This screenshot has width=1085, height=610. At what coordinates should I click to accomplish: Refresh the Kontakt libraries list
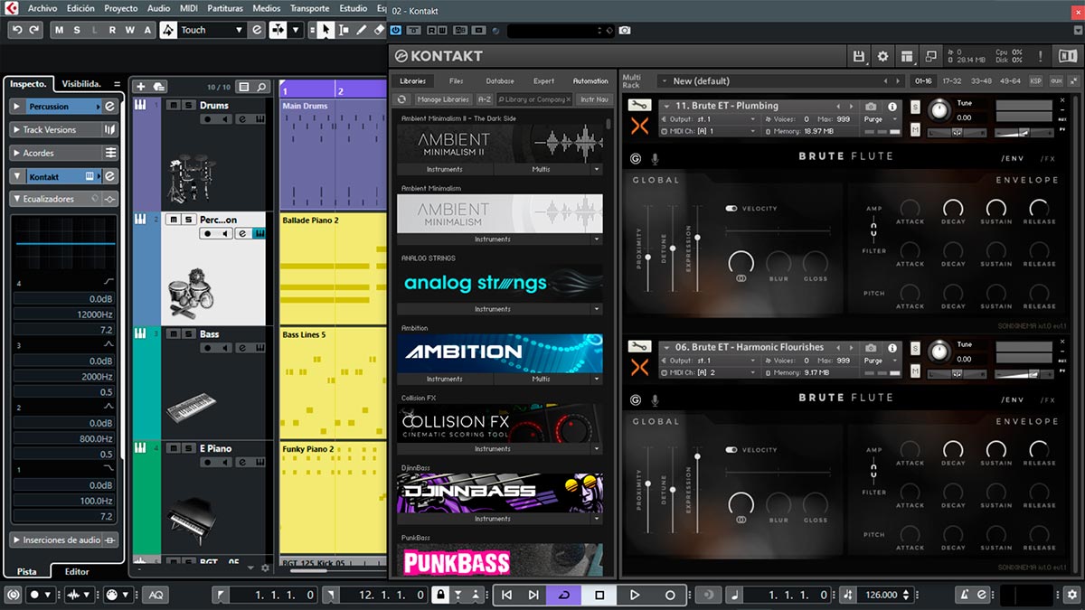coord(402,99)
